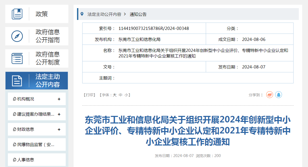Set font size to 中
308x167 pixels.
tap(121, 95)
